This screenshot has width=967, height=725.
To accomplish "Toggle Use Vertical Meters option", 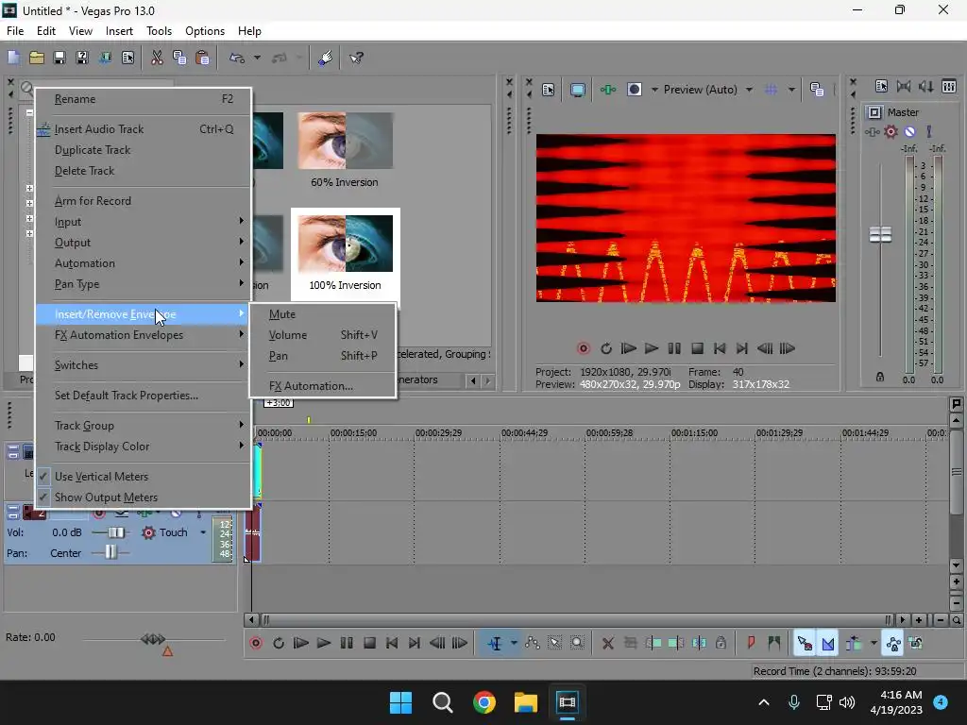I will (x=144, y=477).
